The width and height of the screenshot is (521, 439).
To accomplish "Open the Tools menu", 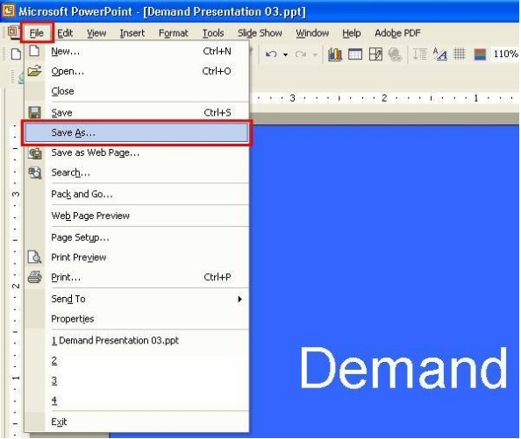I will pos(213,32).
